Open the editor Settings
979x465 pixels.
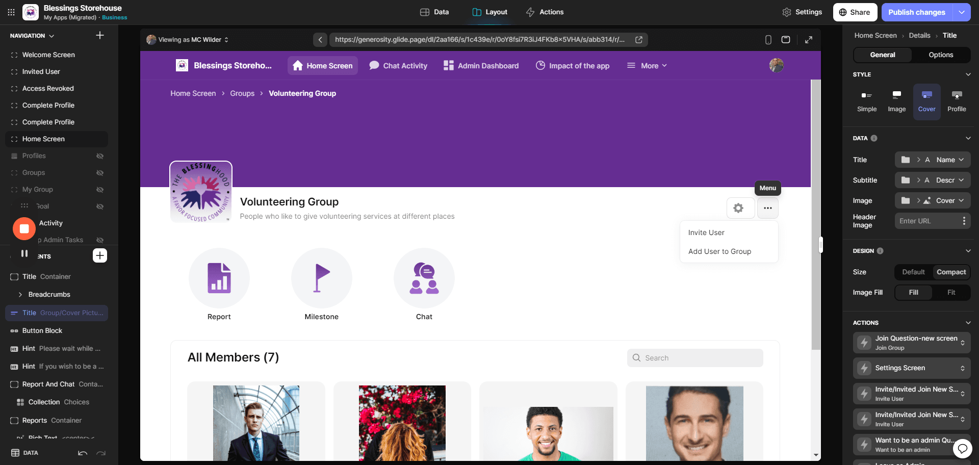[802, 12]
